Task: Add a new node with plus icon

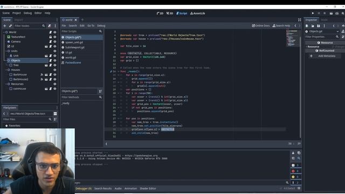Action: (4, 26)
